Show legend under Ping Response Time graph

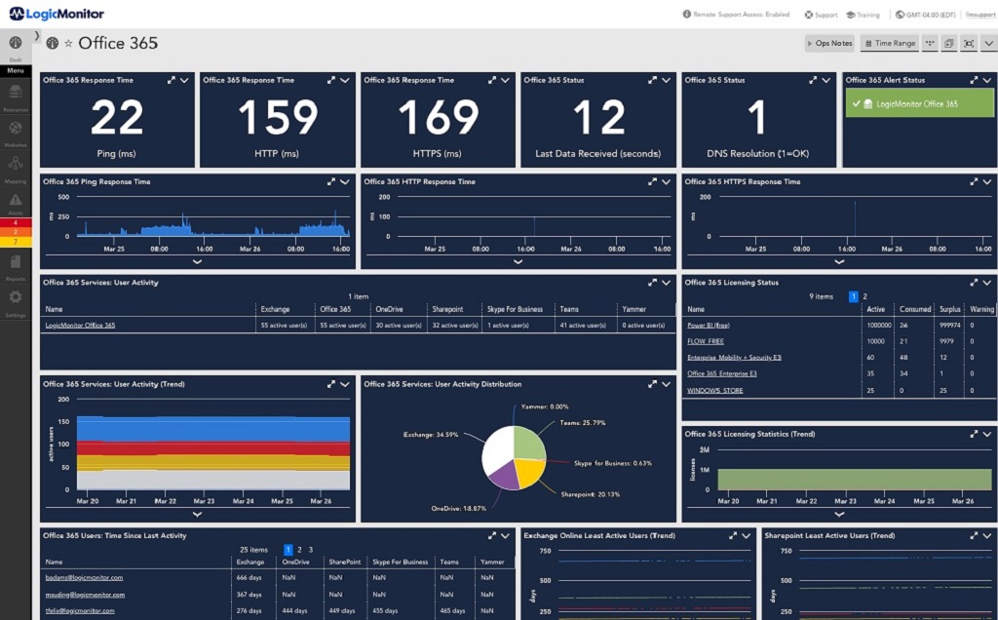point(197,261)
